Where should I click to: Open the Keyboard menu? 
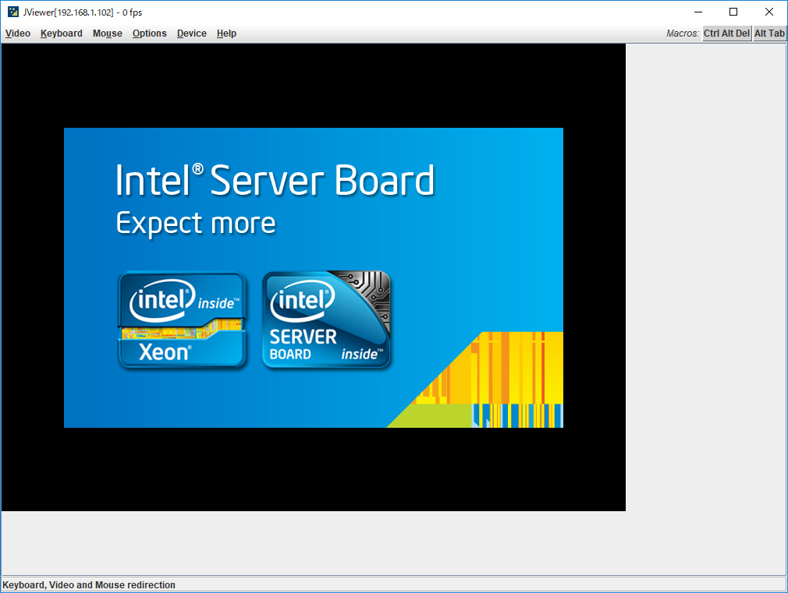click(x=62, y=34)
